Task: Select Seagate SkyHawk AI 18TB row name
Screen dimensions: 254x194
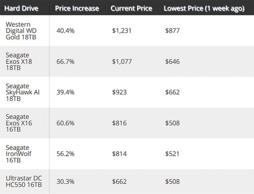Action: click(22, 92)
